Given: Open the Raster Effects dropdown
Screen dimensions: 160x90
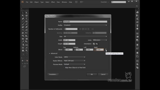Looking at the screenshot, I should click(74, 61).
